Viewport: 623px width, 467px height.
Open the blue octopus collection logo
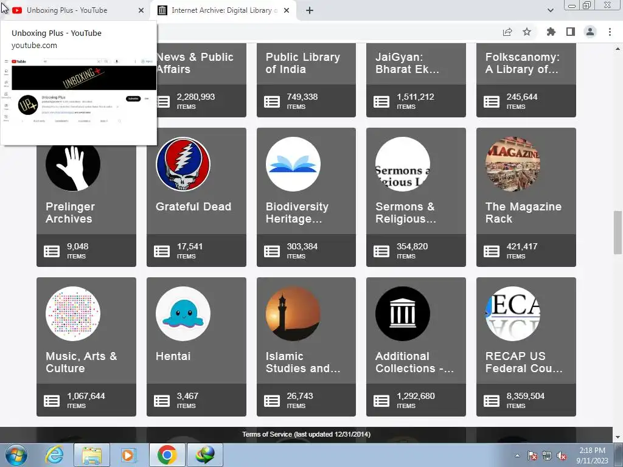pyautogui.click(x=183, y=314)
